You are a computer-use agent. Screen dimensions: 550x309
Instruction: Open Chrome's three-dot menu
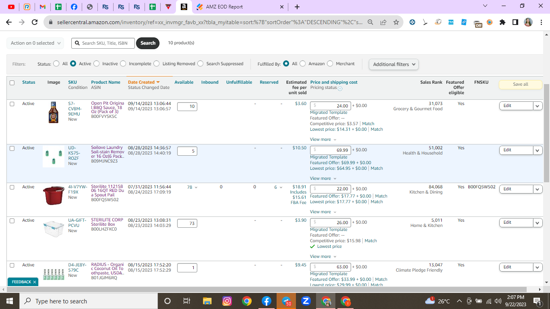pyautogui.click(x=541, y=23)
